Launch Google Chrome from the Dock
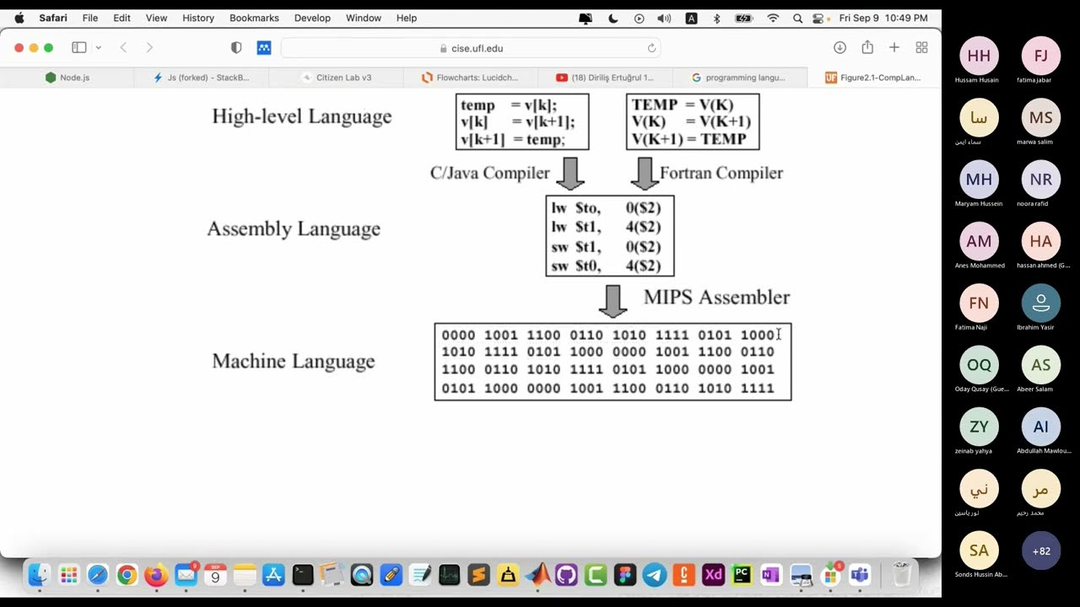Viewport: 1080px width, 607px height. coord(127,575)
